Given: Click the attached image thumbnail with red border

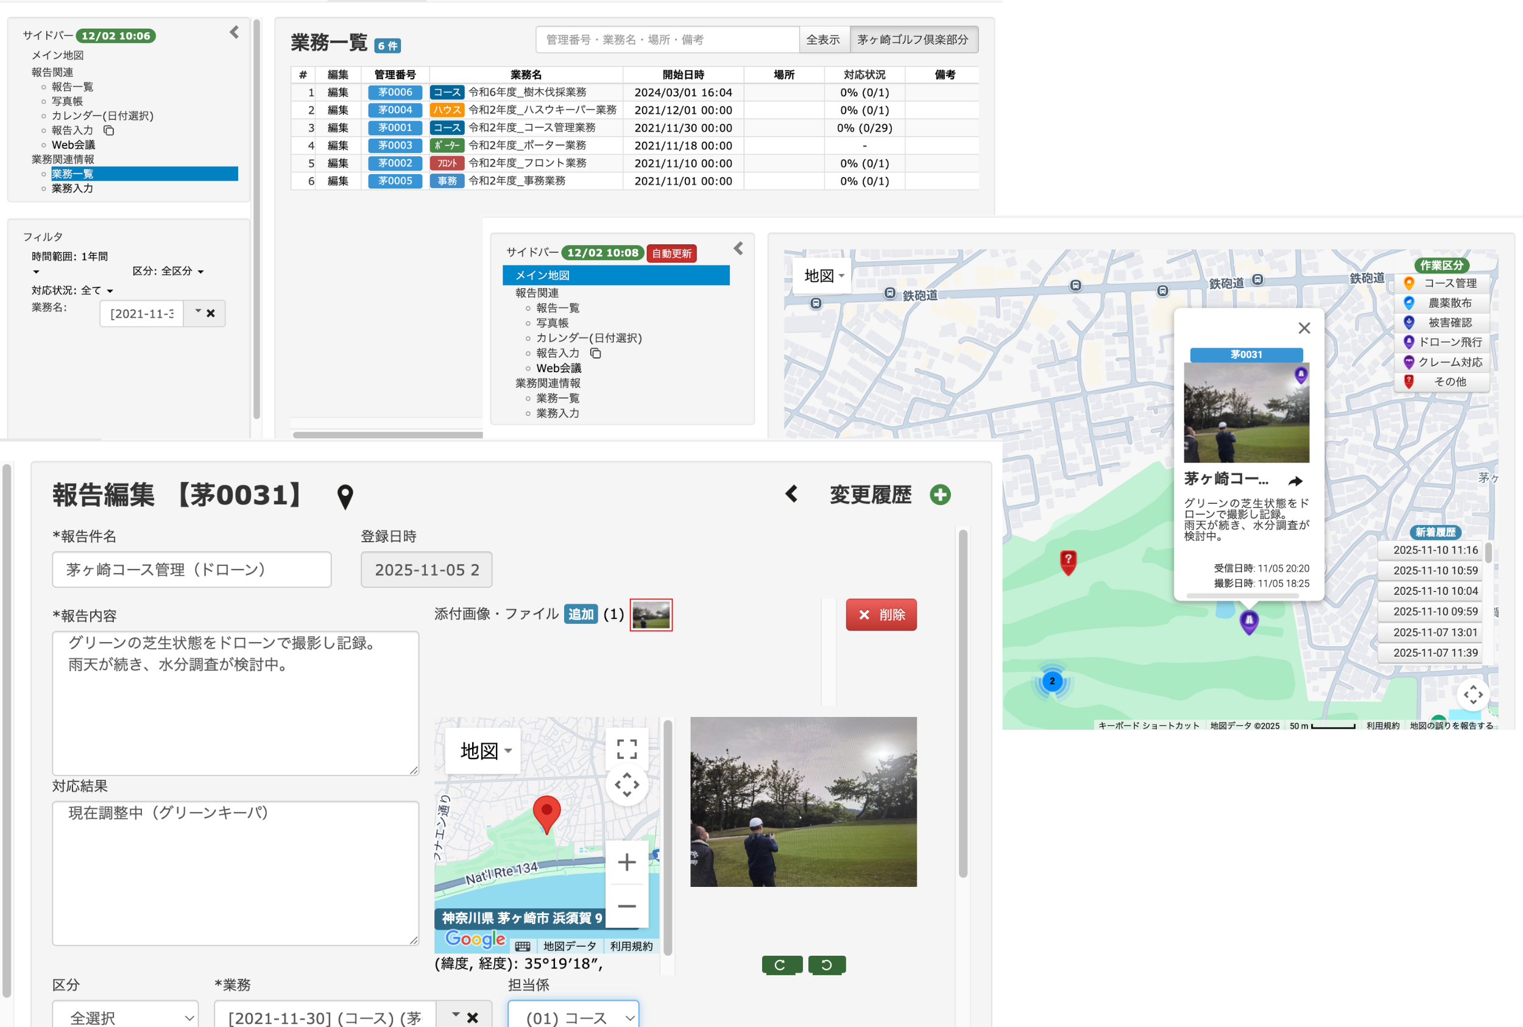Looking at the screenshot, I should pos(651,615).
